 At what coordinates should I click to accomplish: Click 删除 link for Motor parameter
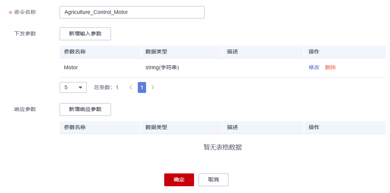330,67
